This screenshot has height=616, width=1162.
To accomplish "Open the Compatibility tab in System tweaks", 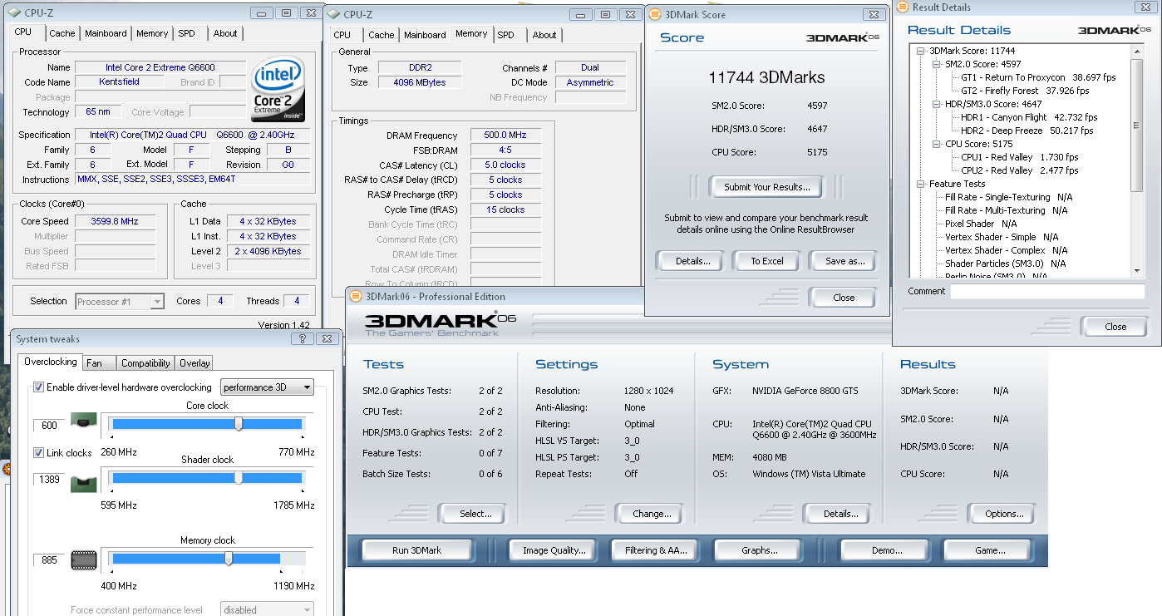I will pos(145,363).
